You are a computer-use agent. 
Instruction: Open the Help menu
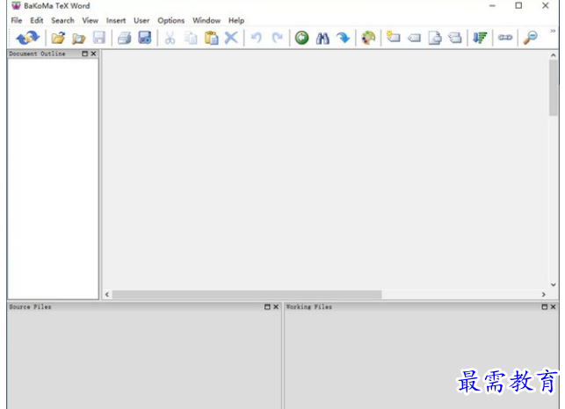coord(236,20)
